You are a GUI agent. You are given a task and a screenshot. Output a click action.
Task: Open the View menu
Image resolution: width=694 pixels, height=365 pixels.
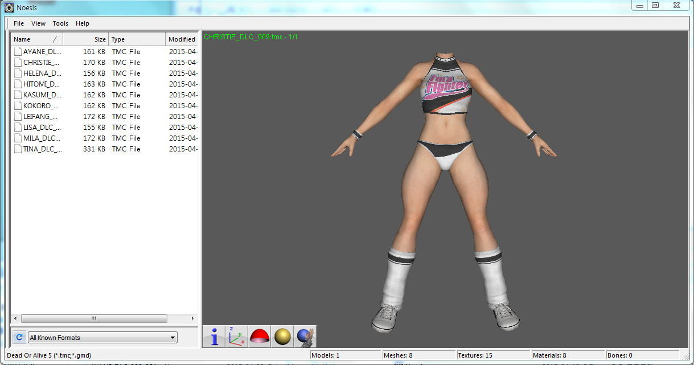(x=39, y=23)
